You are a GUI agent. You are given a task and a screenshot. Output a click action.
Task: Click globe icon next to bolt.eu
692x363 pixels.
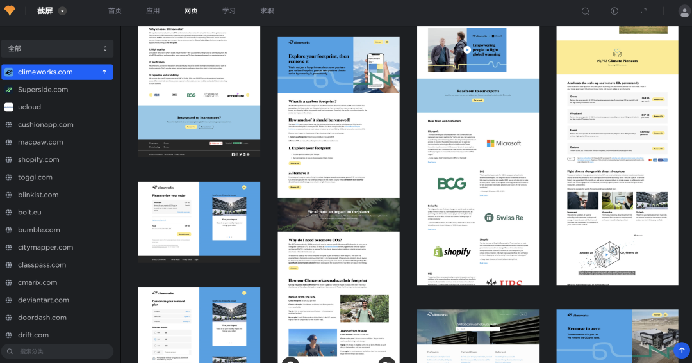[x=9, y=212]
